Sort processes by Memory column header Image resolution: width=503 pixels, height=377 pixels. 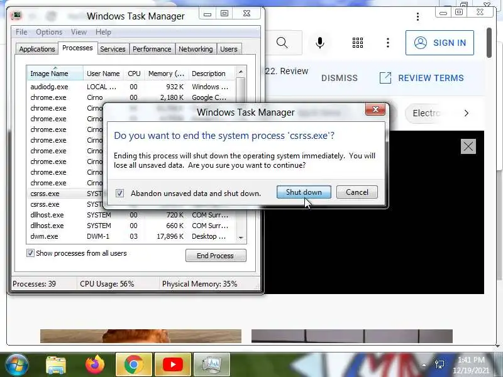click(x=166, y=74)
